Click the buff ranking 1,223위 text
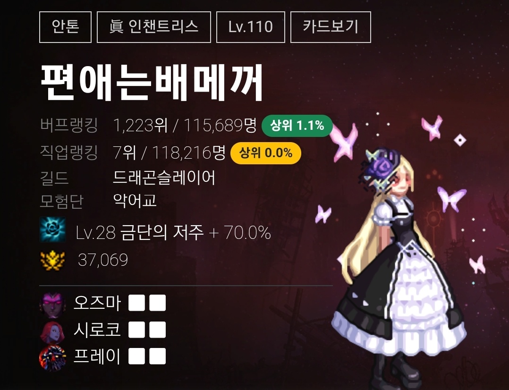509x390 pixels. [140, 125]
